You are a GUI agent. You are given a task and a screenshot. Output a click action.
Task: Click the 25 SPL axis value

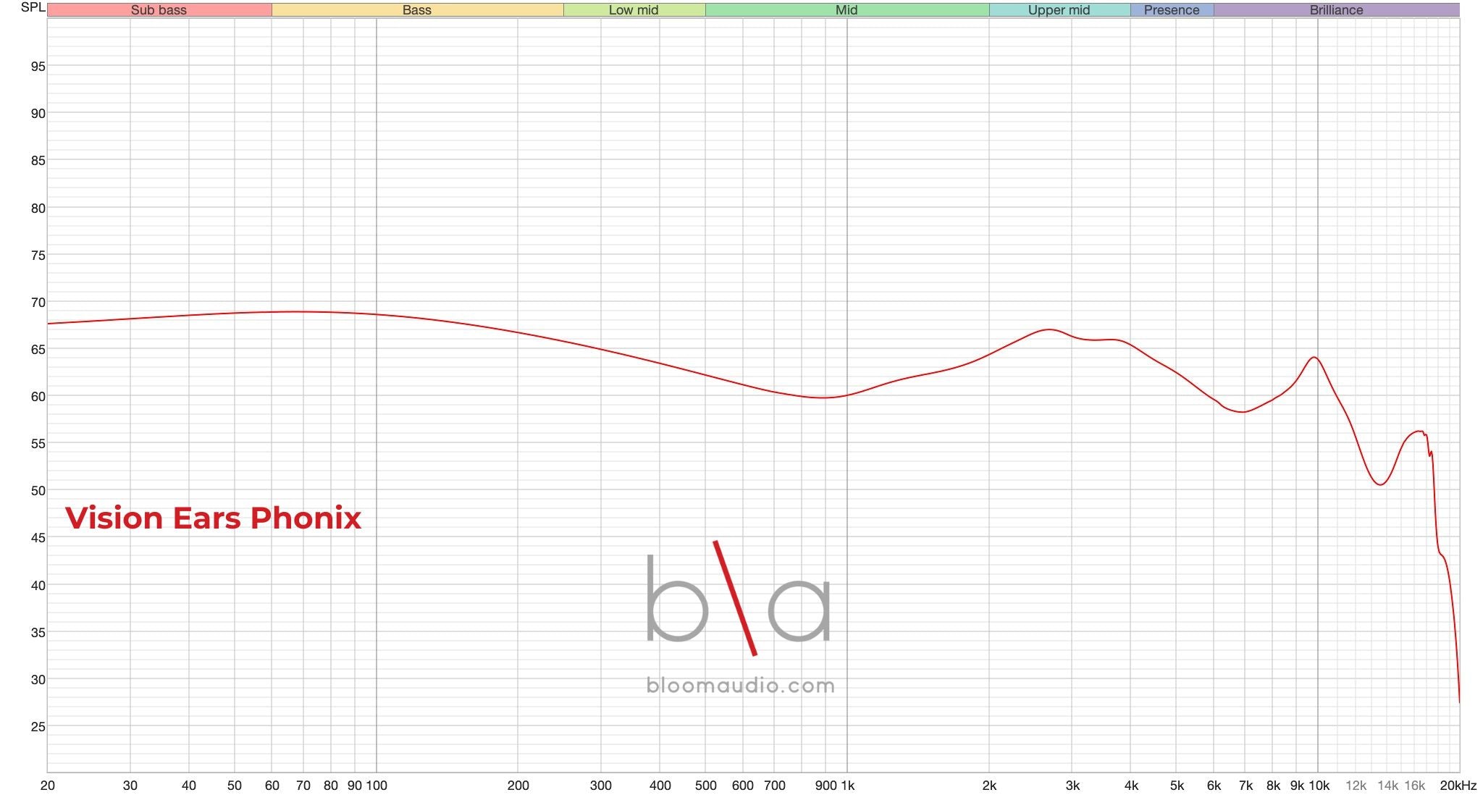(38, 727)
